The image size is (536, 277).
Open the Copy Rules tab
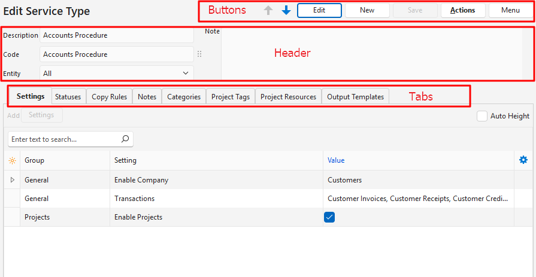click(x=109, y=96)
